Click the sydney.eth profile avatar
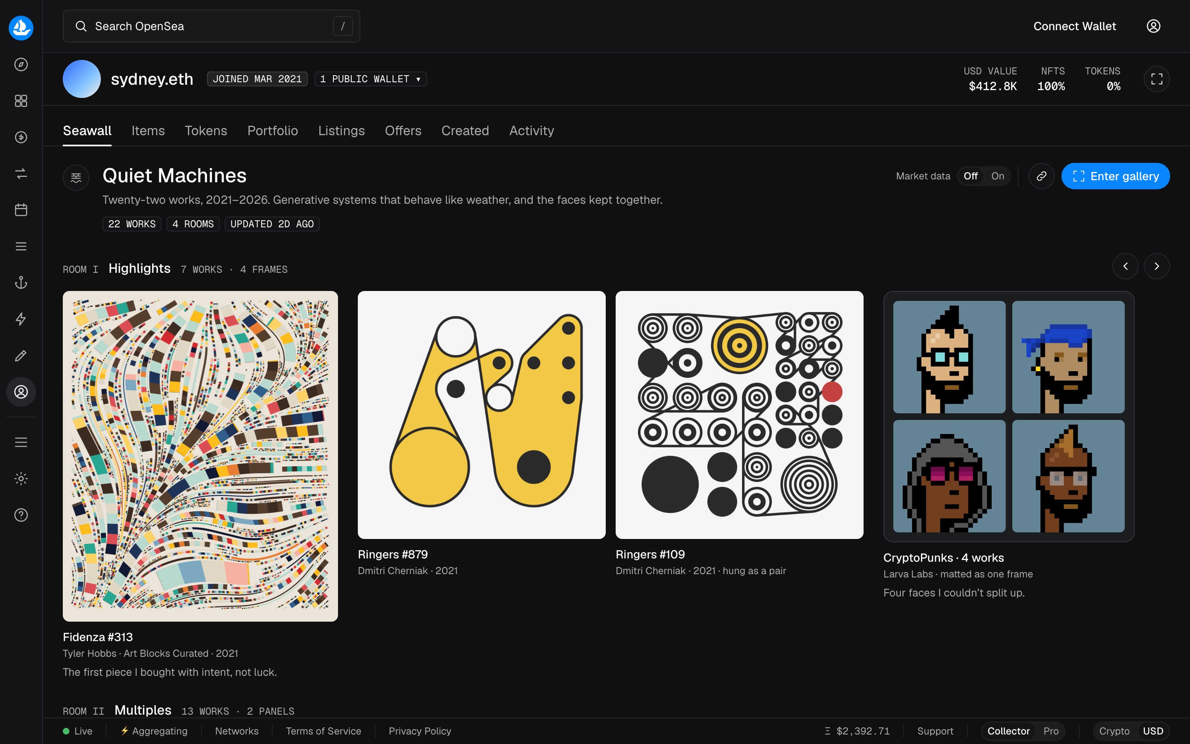 point(82,79)
